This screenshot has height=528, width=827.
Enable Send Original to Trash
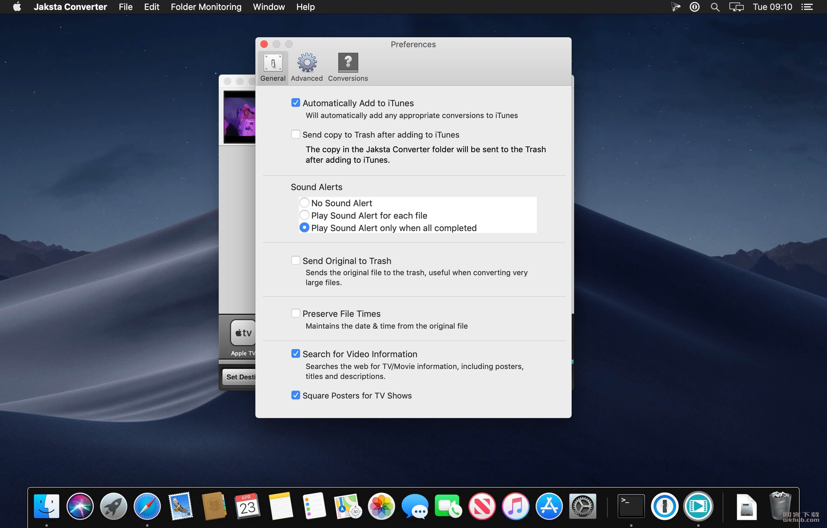point(295,261)
